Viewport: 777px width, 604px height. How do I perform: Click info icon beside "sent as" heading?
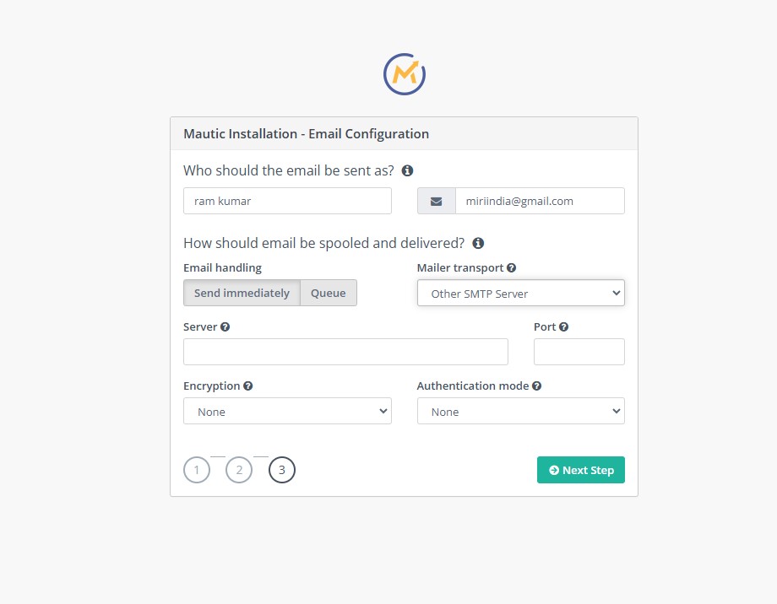click(x=407, y=170)
